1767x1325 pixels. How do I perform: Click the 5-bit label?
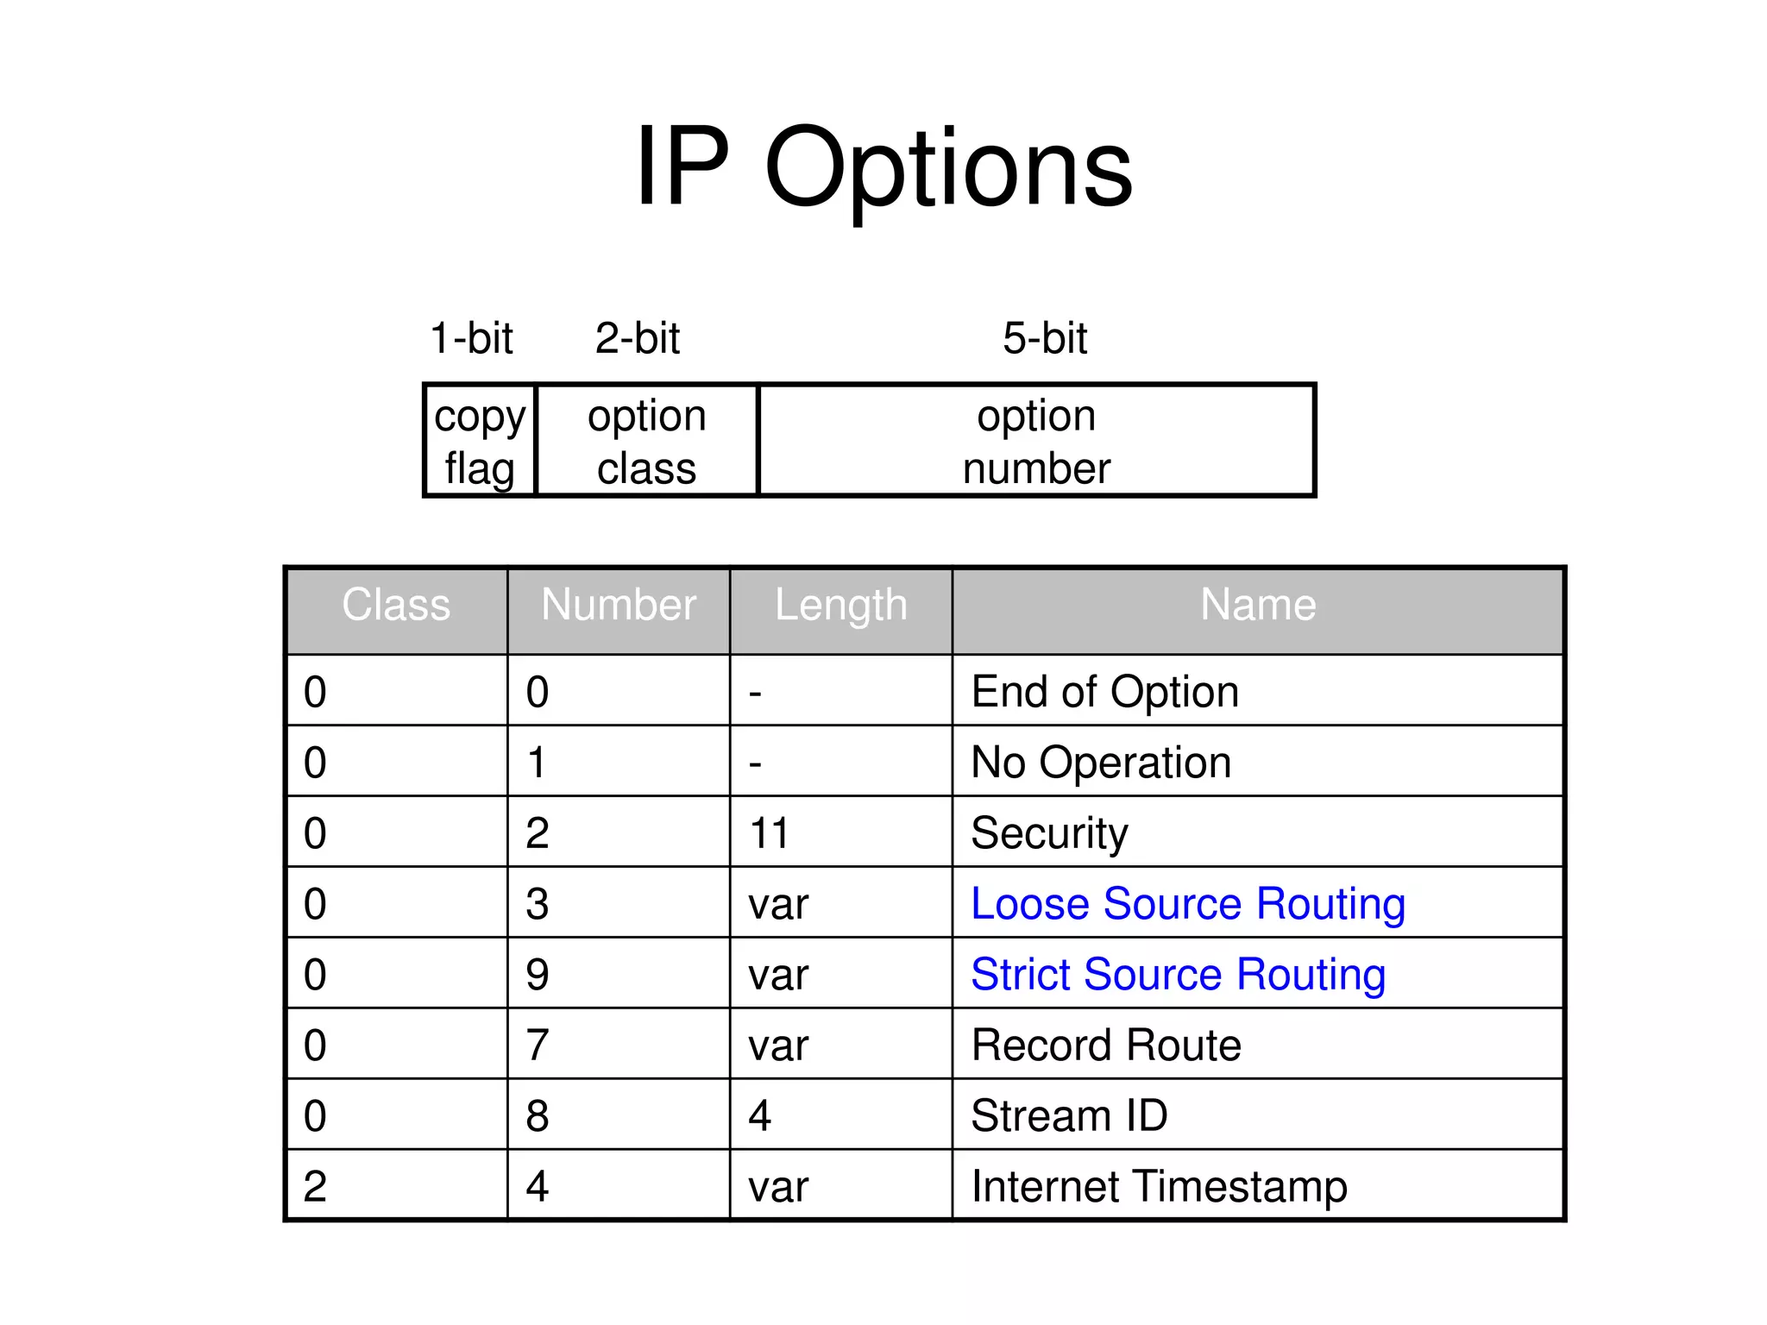[1045, 338]
